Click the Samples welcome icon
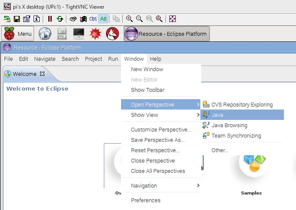 click(254, 163)
